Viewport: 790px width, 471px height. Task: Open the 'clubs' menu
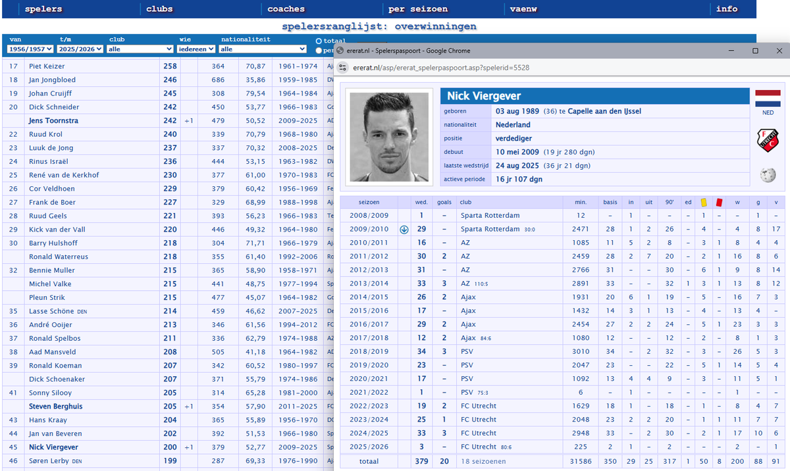tap(159, 9)
